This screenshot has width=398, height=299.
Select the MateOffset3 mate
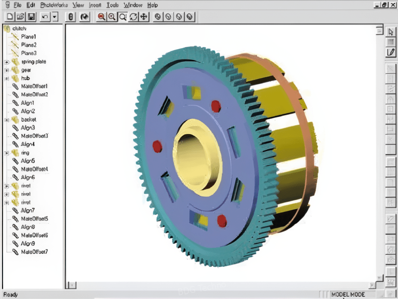click(35, 136)
